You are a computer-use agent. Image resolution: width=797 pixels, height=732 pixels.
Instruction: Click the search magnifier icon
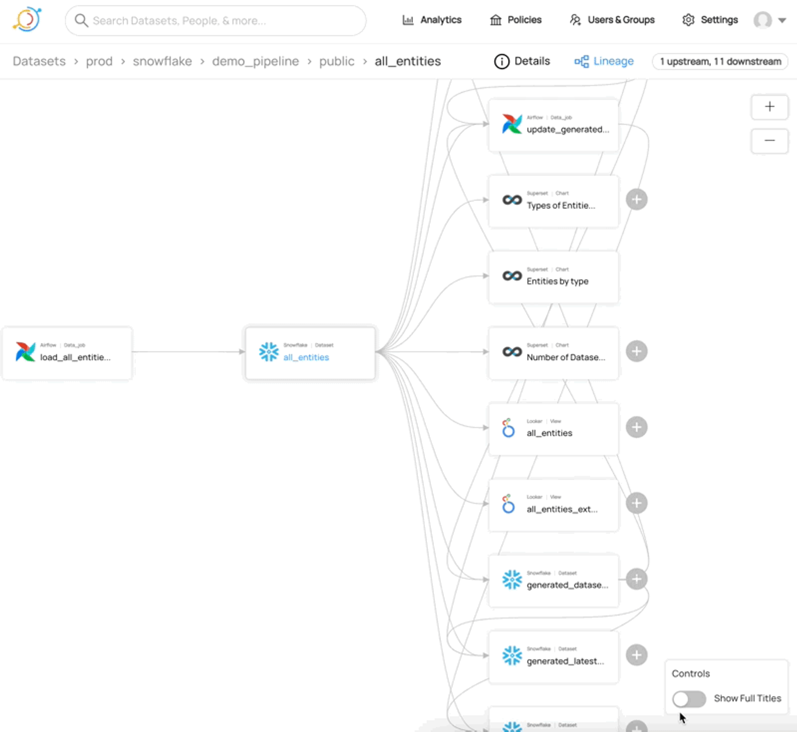81,20
